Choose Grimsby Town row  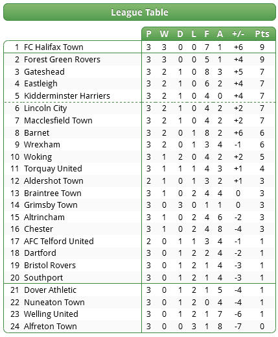(139, 205)
